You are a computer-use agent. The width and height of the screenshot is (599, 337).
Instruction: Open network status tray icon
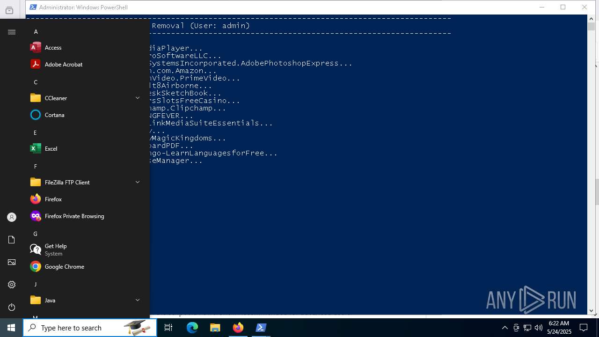coord(527,328)
